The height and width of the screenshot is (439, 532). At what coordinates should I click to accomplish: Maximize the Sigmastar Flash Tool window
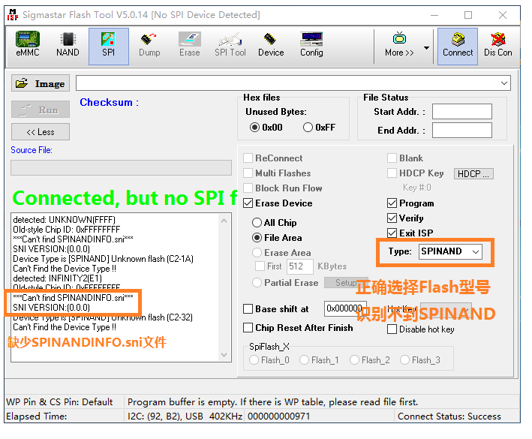point(468,15)
